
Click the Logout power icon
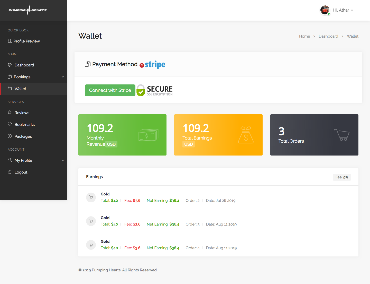10,172
